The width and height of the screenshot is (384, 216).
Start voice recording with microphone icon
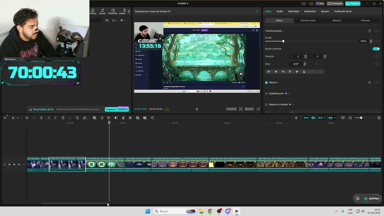click(296, 118)
